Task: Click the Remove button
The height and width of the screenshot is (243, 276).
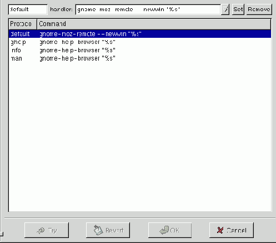Action: (x=259, y=9)
